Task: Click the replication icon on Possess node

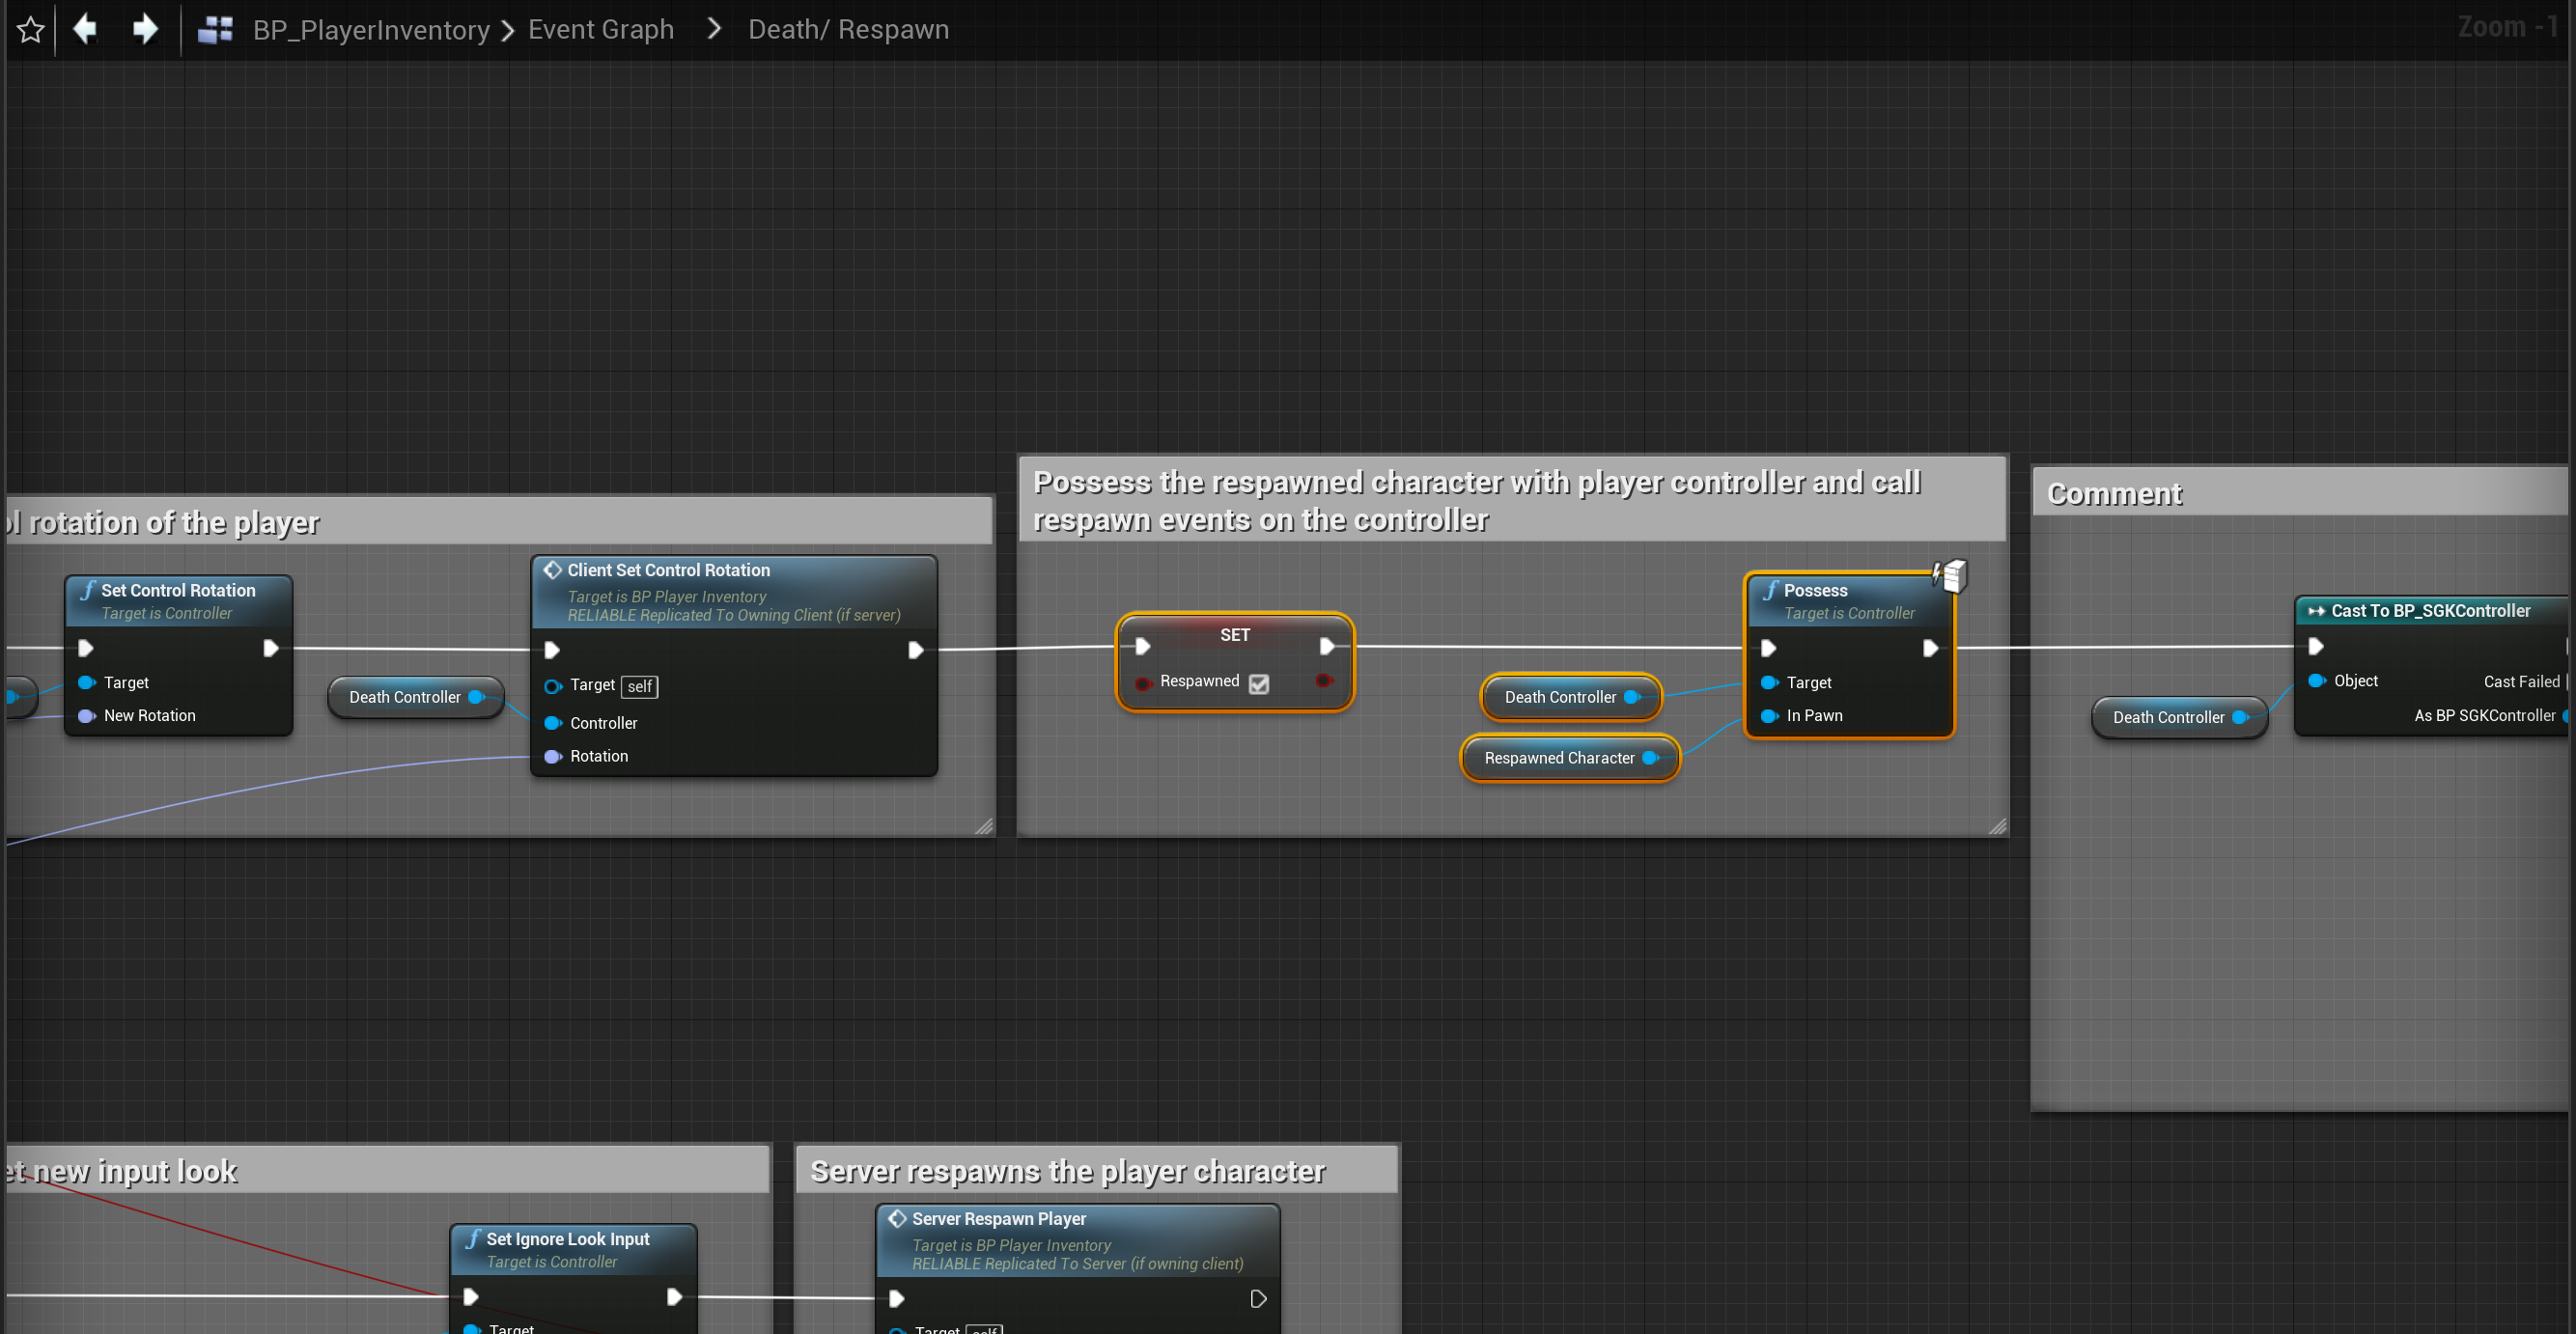Action: tap(1950, 575)
